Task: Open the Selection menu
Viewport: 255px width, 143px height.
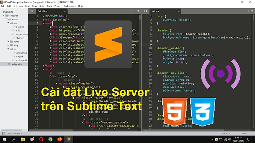Action: [18, 6]
